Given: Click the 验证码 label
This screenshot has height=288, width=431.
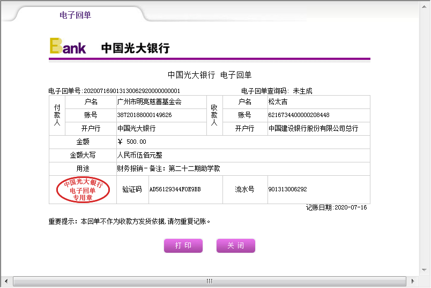Looking at the screenshot, I should (132, 189).
